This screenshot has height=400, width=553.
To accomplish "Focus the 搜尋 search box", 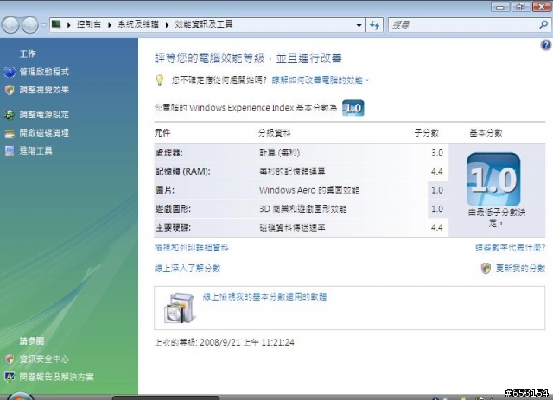I will (x=464, y=25).
